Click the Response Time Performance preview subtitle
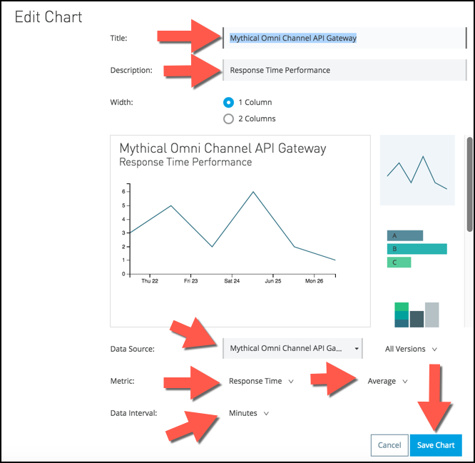 (x=185, y=162)
